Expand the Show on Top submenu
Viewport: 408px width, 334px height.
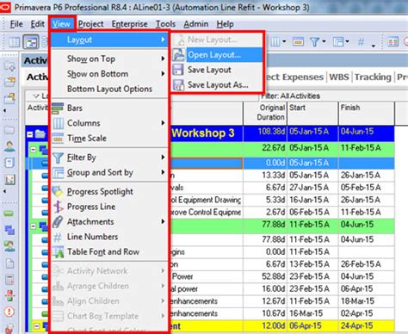pyautogui.click(x=109, y=59)
